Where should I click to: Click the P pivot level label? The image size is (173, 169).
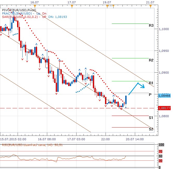click(x=150, y=95)
